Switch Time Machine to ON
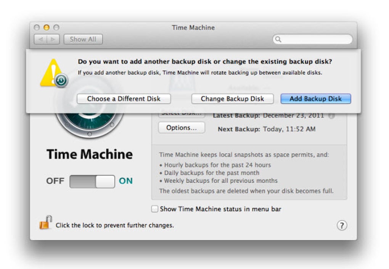This screenshot has width=389, height=269. tap(126, 181)
